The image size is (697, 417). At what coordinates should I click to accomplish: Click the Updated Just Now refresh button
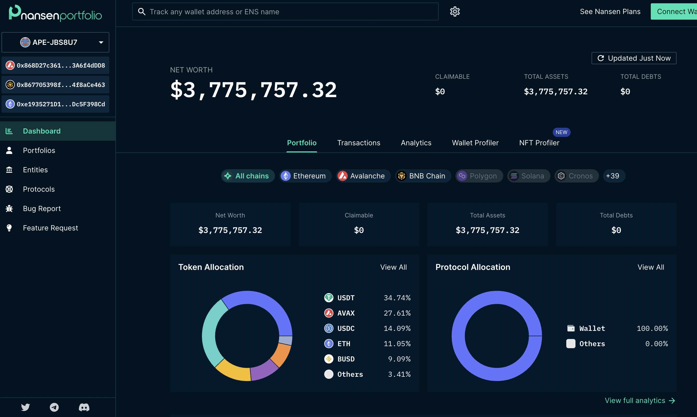pyautogui.click(x=634, y=58)
